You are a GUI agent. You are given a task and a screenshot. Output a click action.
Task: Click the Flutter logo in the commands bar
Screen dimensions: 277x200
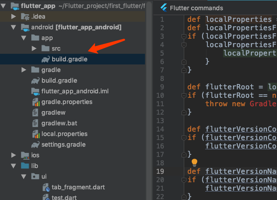pyautogui.click(x=164, y=8)
